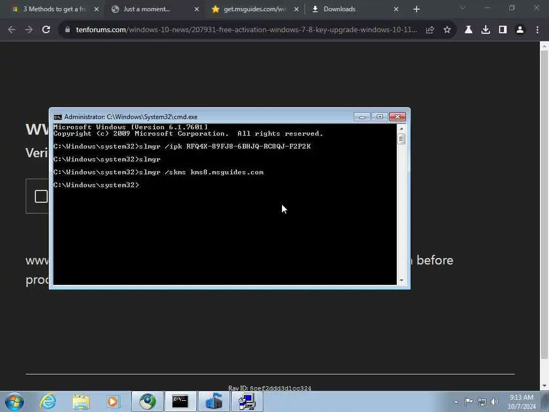Viewport: 549px width, 412px height.
Task: Restore down the Chrome window
Action: 512,8
